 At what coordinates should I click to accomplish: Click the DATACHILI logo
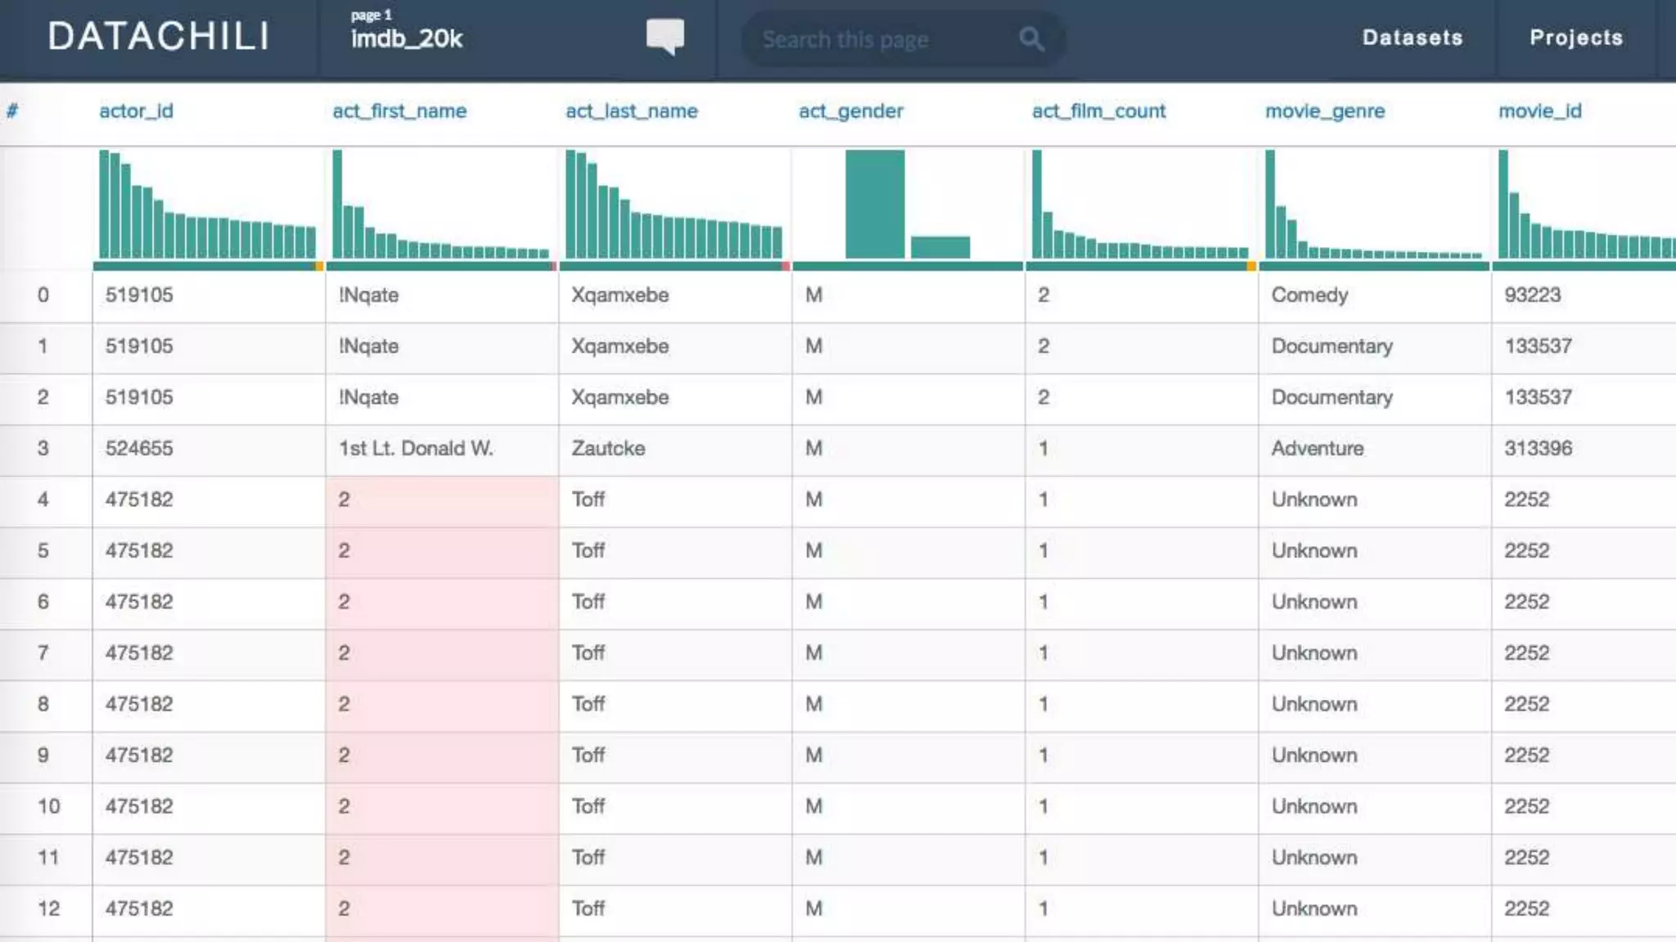point(159,37)
